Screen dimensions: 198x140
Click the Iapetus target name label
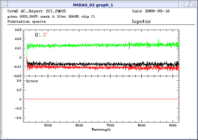(141, 22)
